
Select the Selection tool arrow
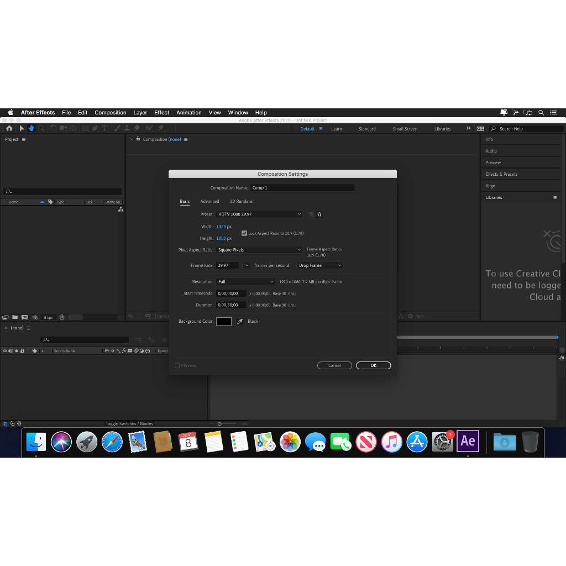click(20, 128)
